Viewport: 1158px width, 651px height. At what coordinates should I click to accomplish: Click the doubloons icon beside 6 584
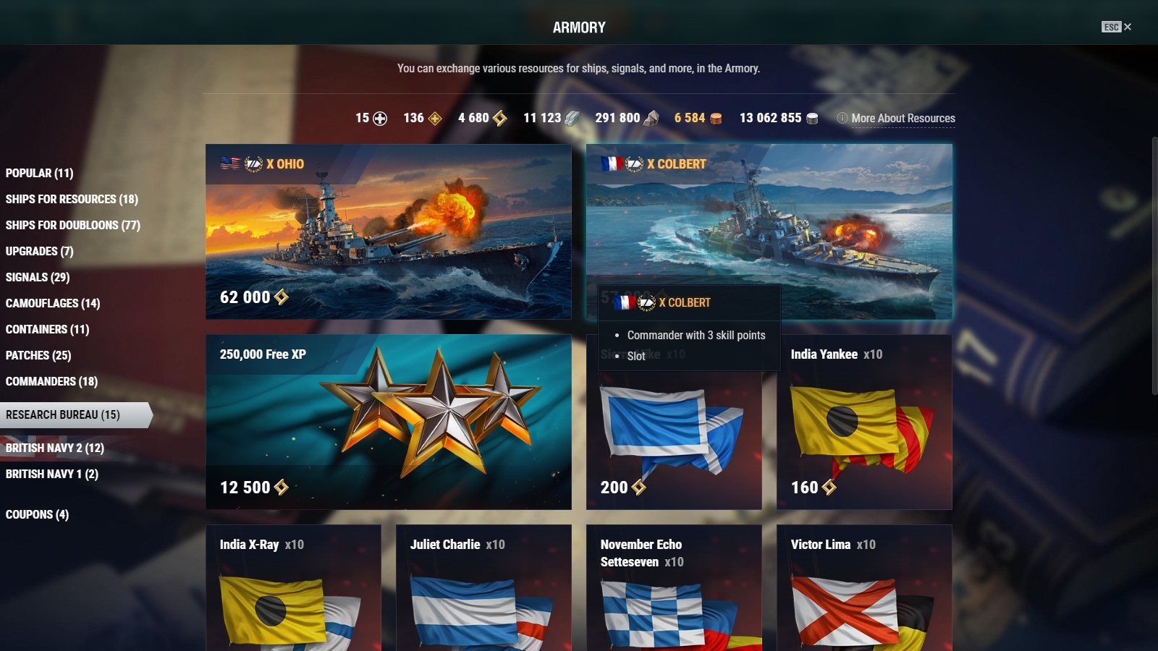[x=716, y=119]
